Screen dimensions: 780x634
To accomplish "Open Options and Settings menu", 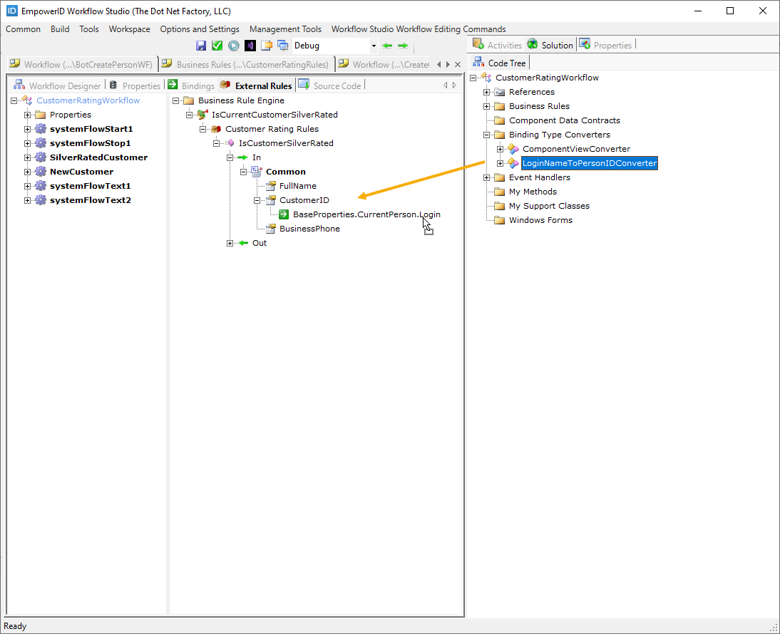I will tap(200, 28).
